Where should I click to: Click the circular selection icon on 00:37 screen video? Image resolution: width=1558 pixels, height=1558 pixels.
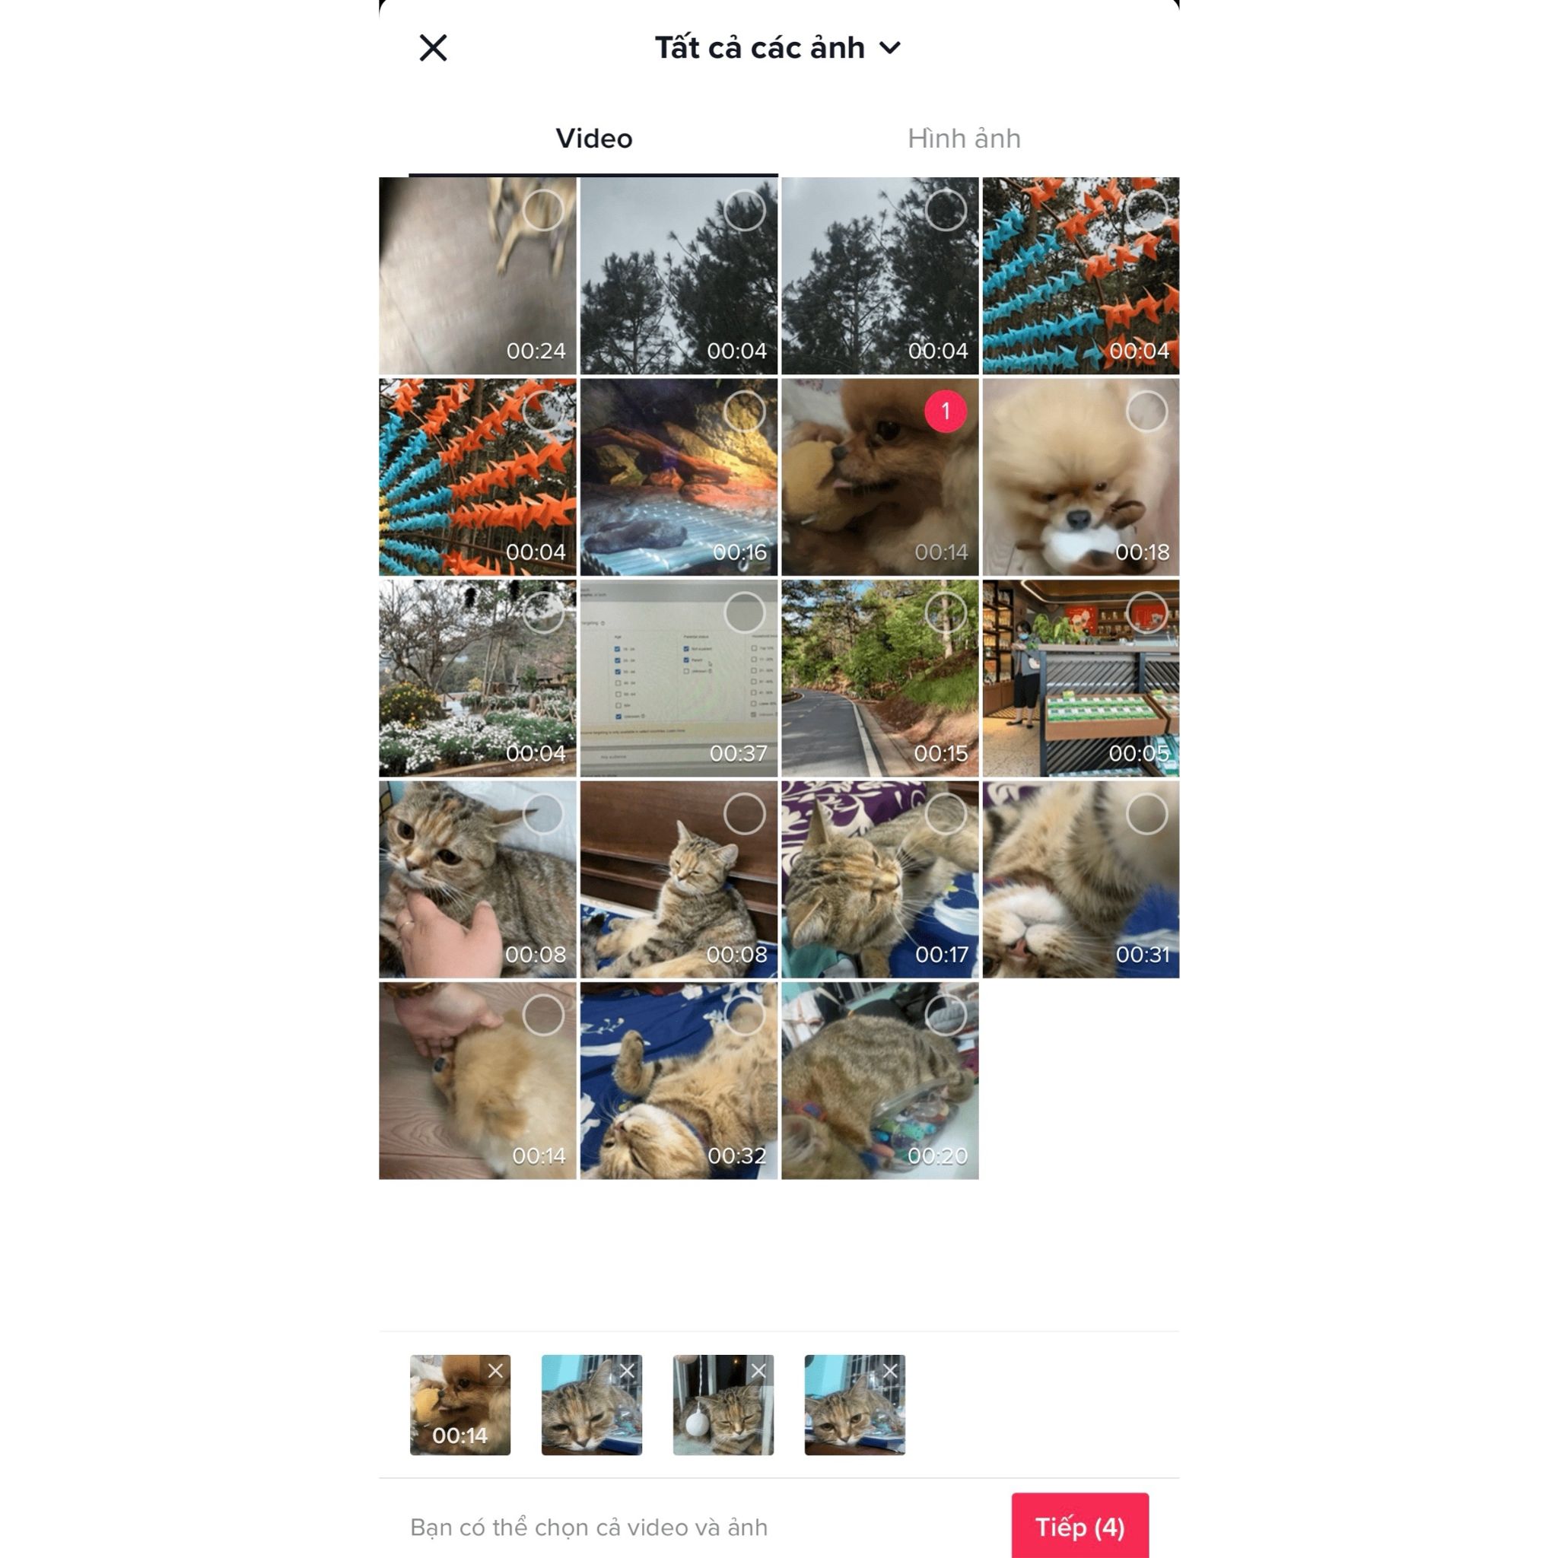coord(743,612)
